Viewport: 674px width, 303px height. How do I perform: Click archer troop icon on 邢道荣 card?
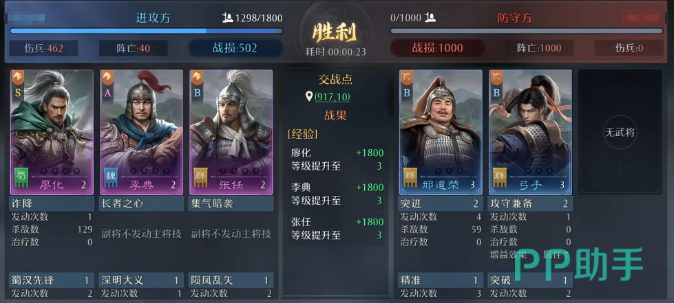click(x=407, y=77)
